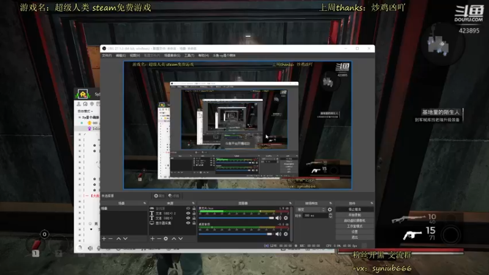Click the source filters button

coord(174,196)
